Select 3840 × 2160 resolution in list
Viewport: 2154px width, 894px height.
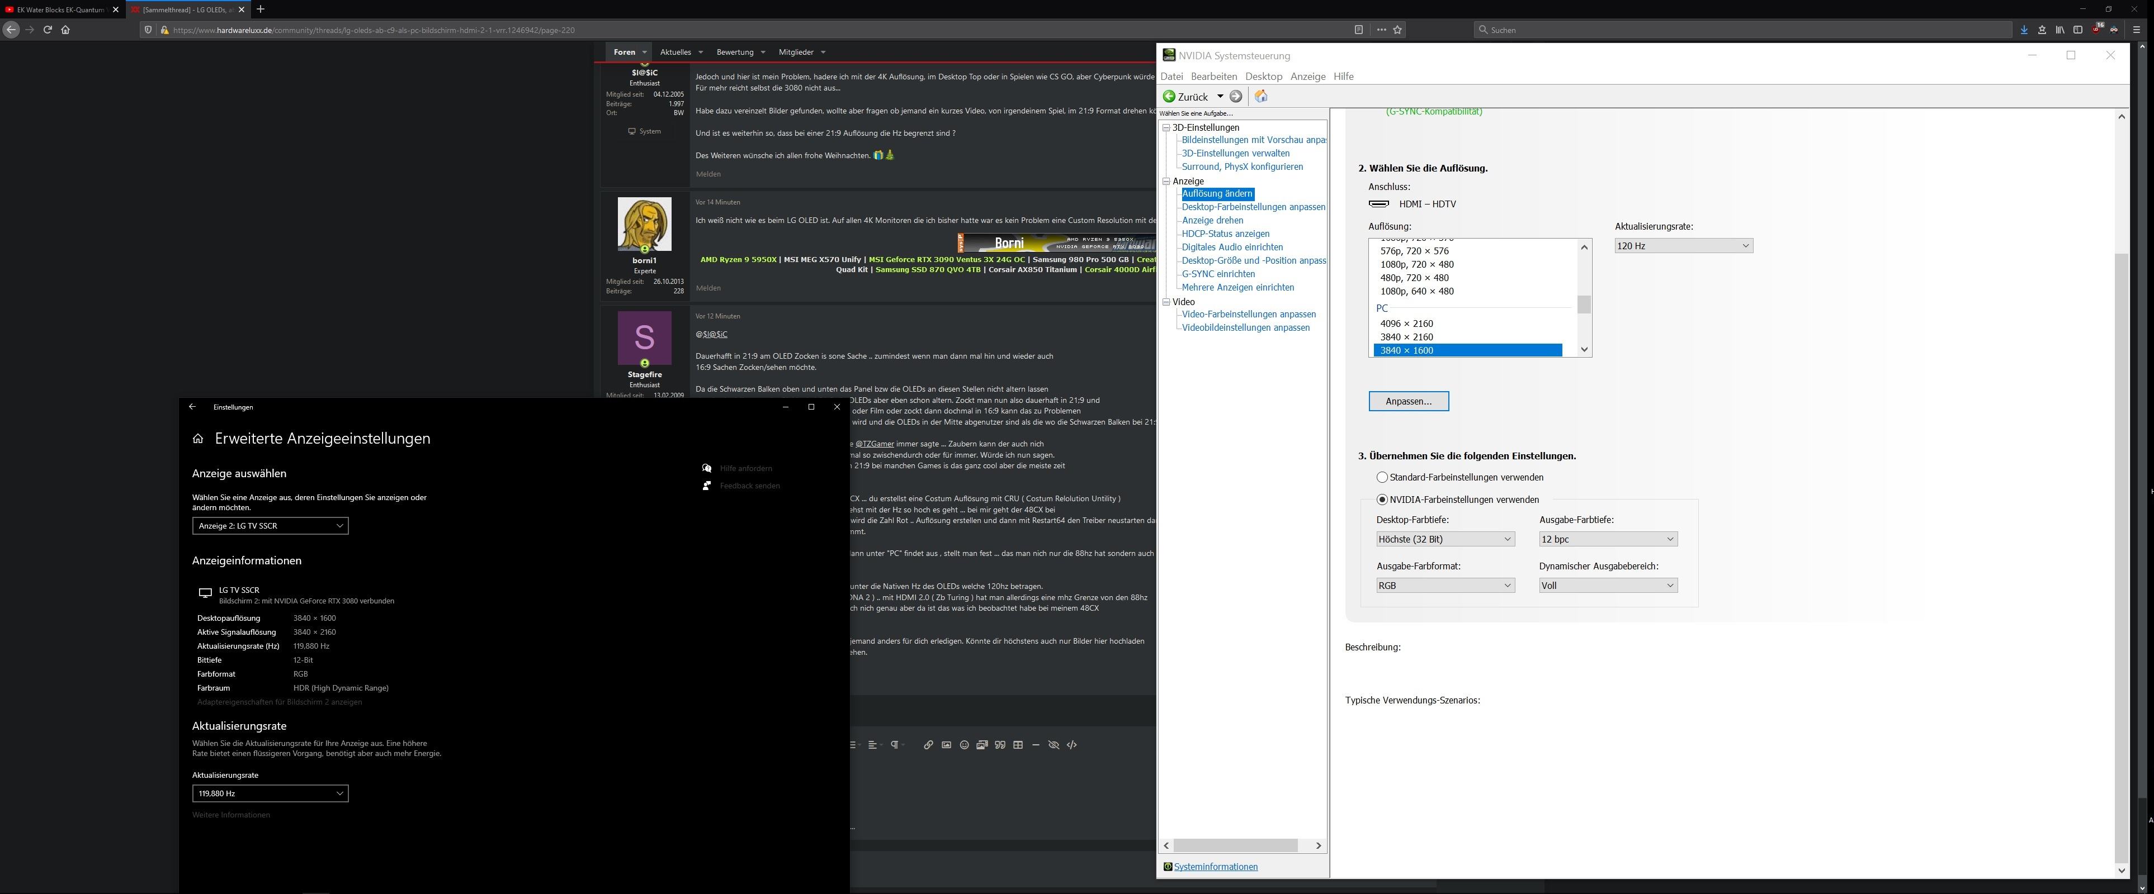point(1406,337)
